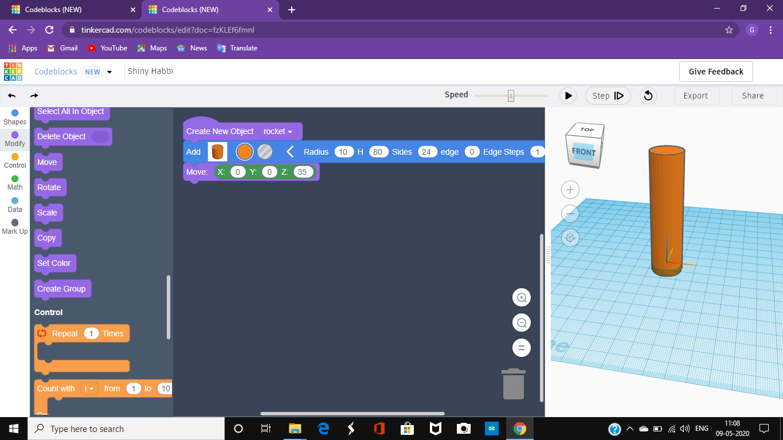Click the Radius value field in the Add block

343,152
